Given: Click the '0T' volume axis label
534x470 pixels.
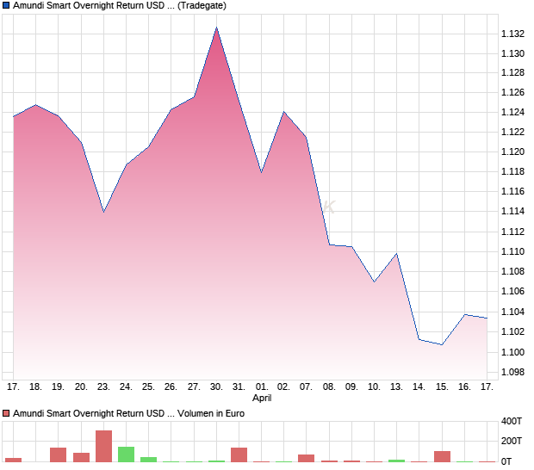Looking at the screenshot, I should pyautogui.click(x=506, y=461).
